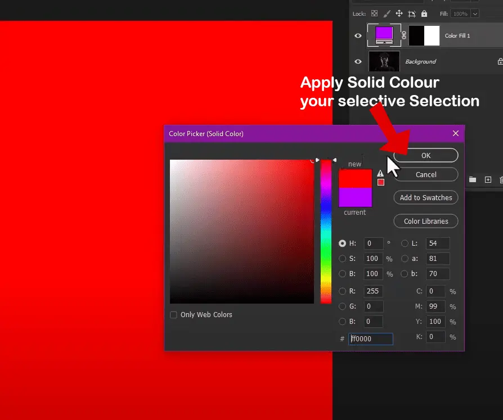Open the Fill percentage dropdown
The width and height of the screenshot is (503, 420).
tap(474, 13)
